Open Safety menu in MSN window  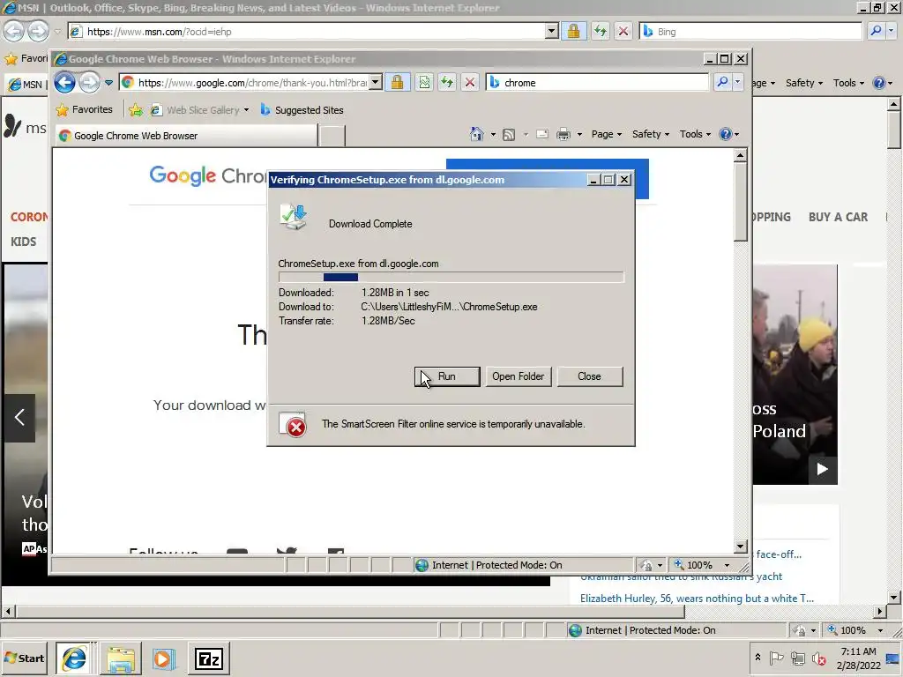tap(804, 83)
